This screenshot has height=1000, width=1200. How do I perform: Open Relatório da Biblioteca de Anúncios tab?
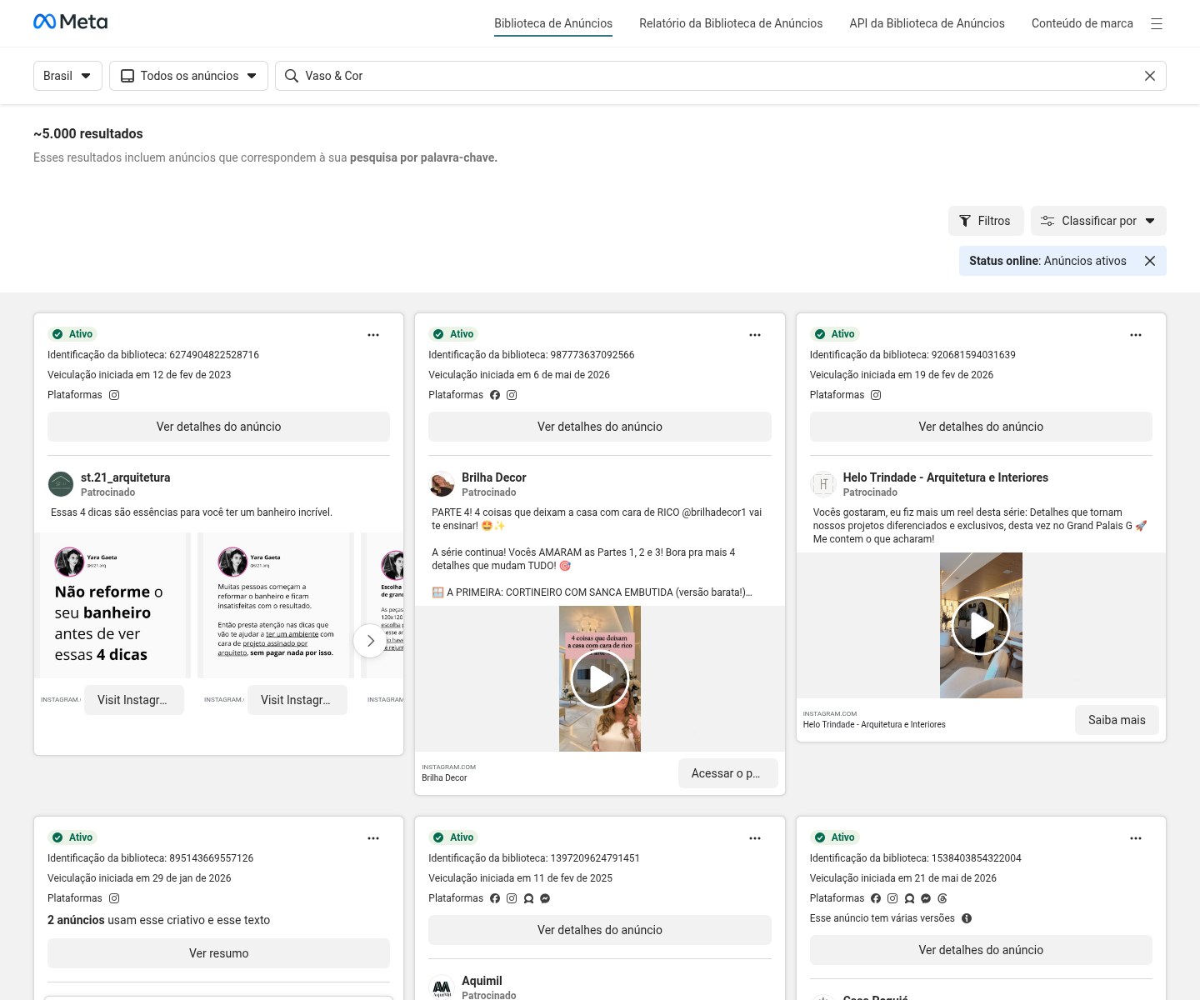pos(731,23)
